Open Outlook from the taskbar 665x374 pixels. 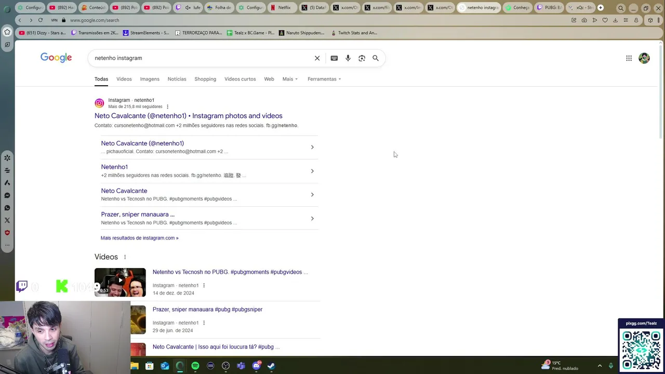[165, 366]
